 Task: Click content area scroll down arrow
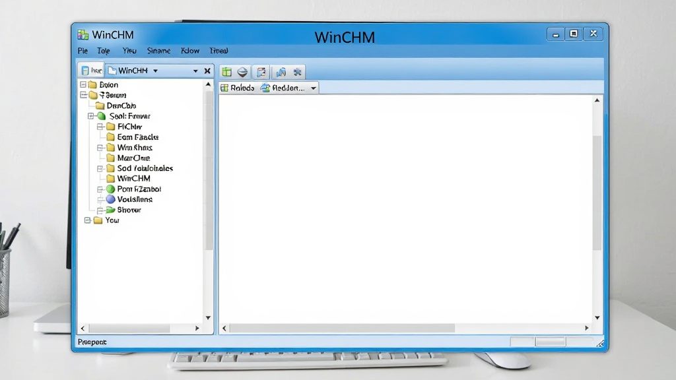point(597,318)
